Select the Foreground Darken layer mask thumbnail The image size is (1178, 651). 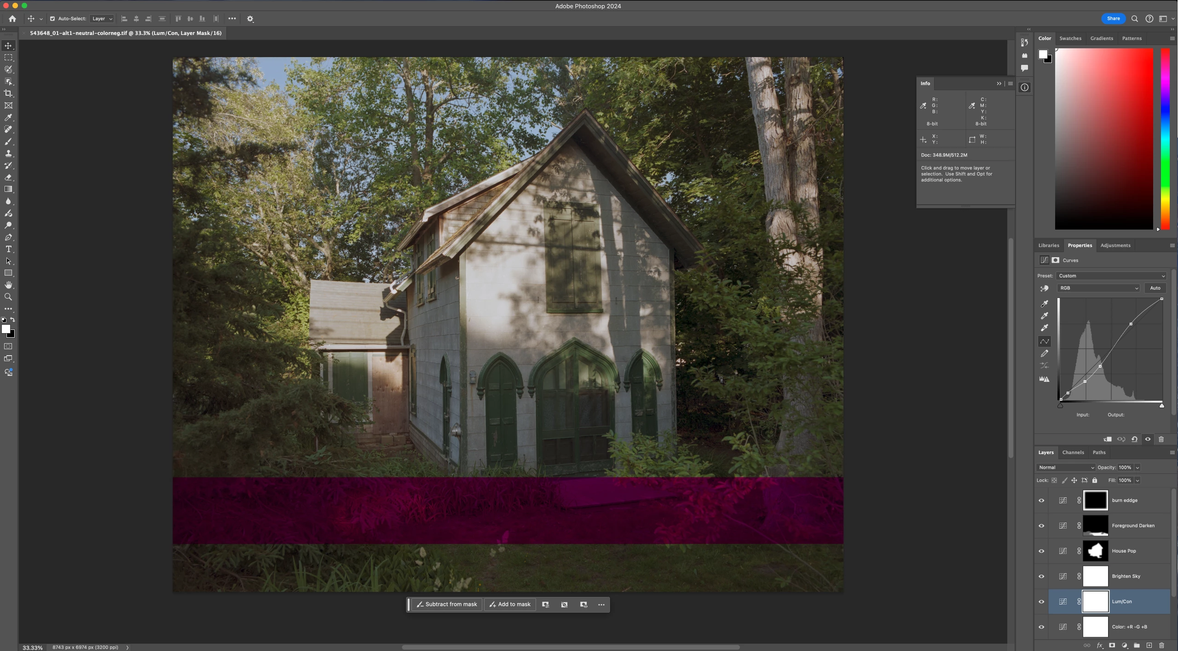[1095, 525]
